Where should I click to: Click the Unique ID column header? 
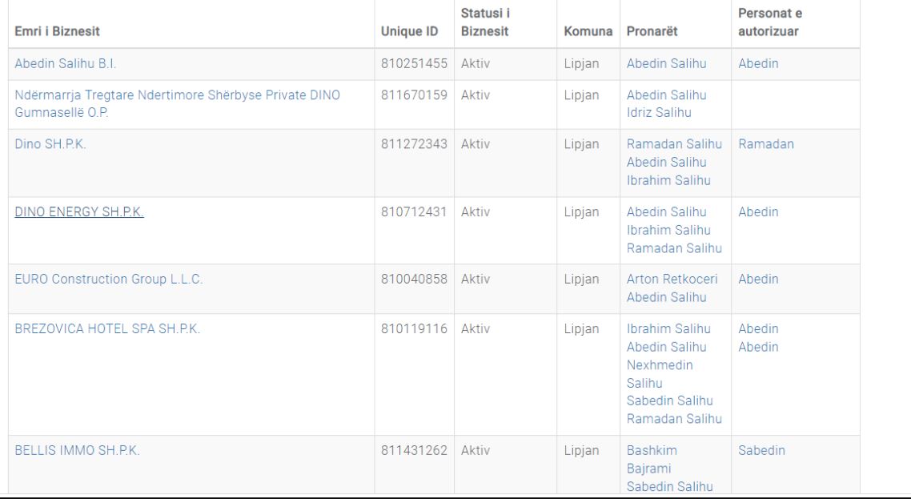412,31
